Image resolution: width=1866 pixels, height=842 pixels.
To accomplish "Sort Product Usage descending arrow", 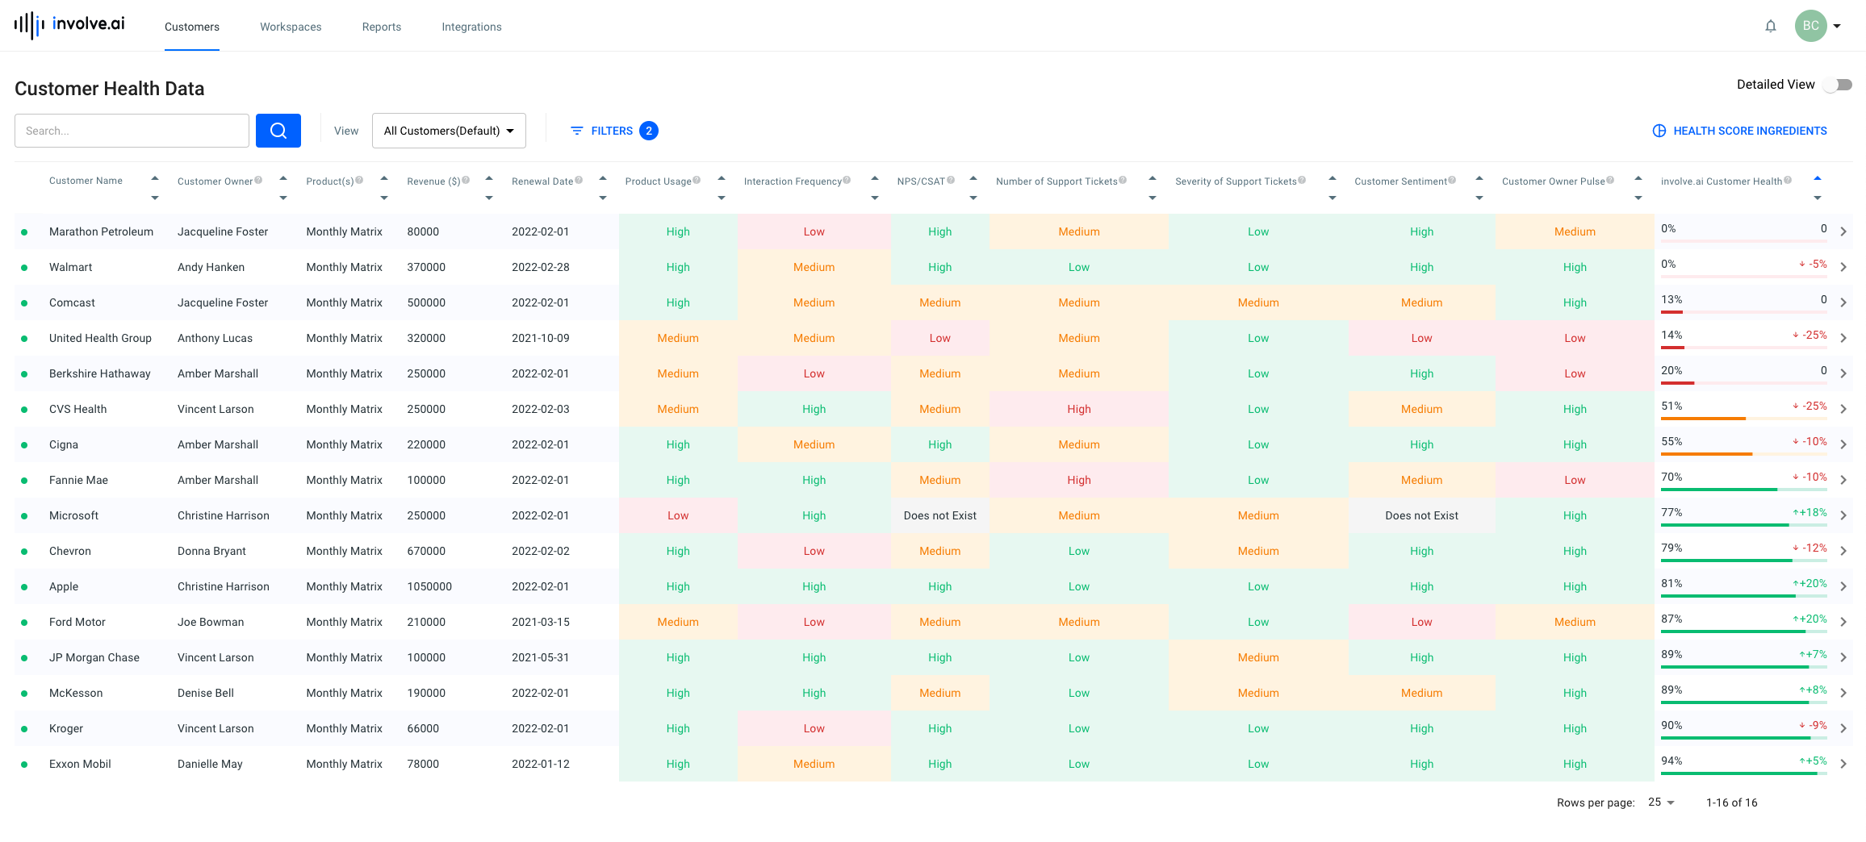I will 722,198.
